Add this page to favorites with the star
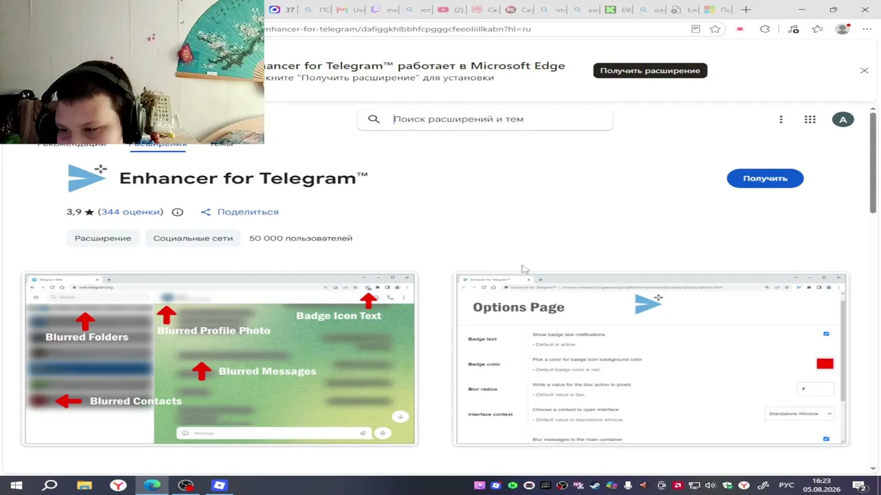The image size is (881, 495). coord(715,29)
